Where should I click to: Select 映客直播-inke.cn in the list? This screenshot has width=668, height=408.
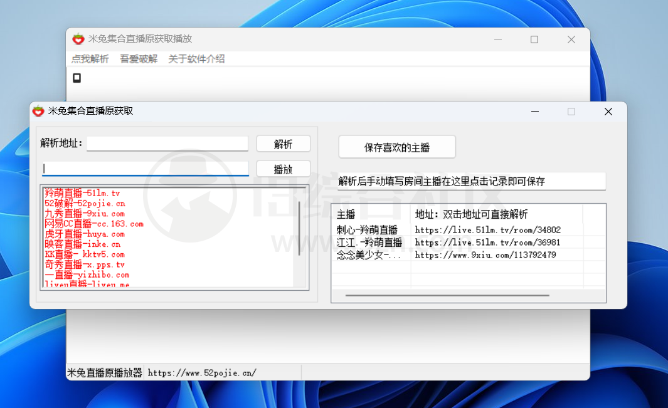pyautogui.click(x=83, y=244)
